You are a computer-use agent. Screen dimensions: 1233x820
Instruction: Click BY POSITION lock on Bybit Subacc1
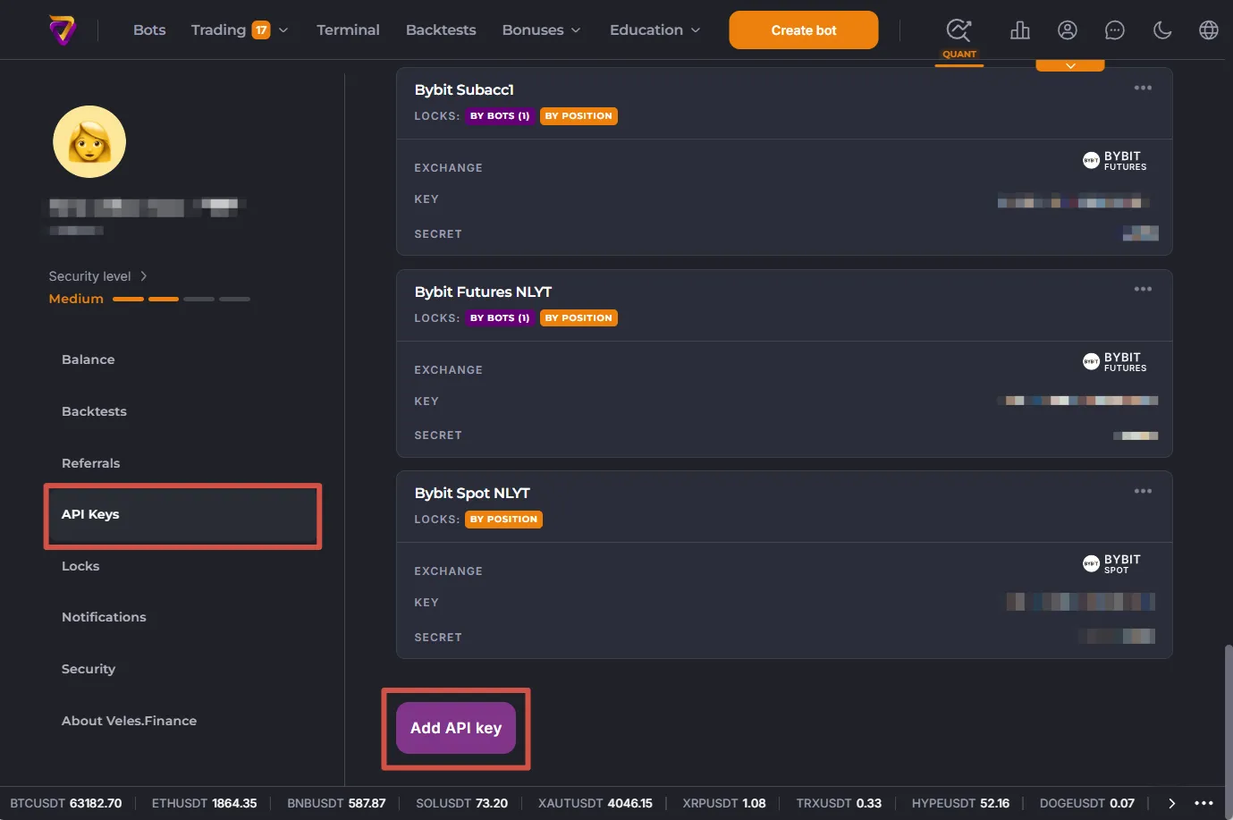coord(578,116)
